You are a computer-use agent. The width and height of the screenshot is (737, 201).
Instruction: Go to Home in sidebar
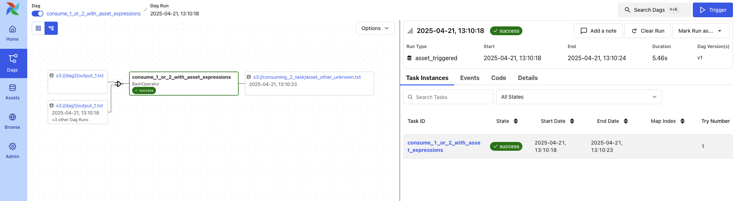[13, 33]
